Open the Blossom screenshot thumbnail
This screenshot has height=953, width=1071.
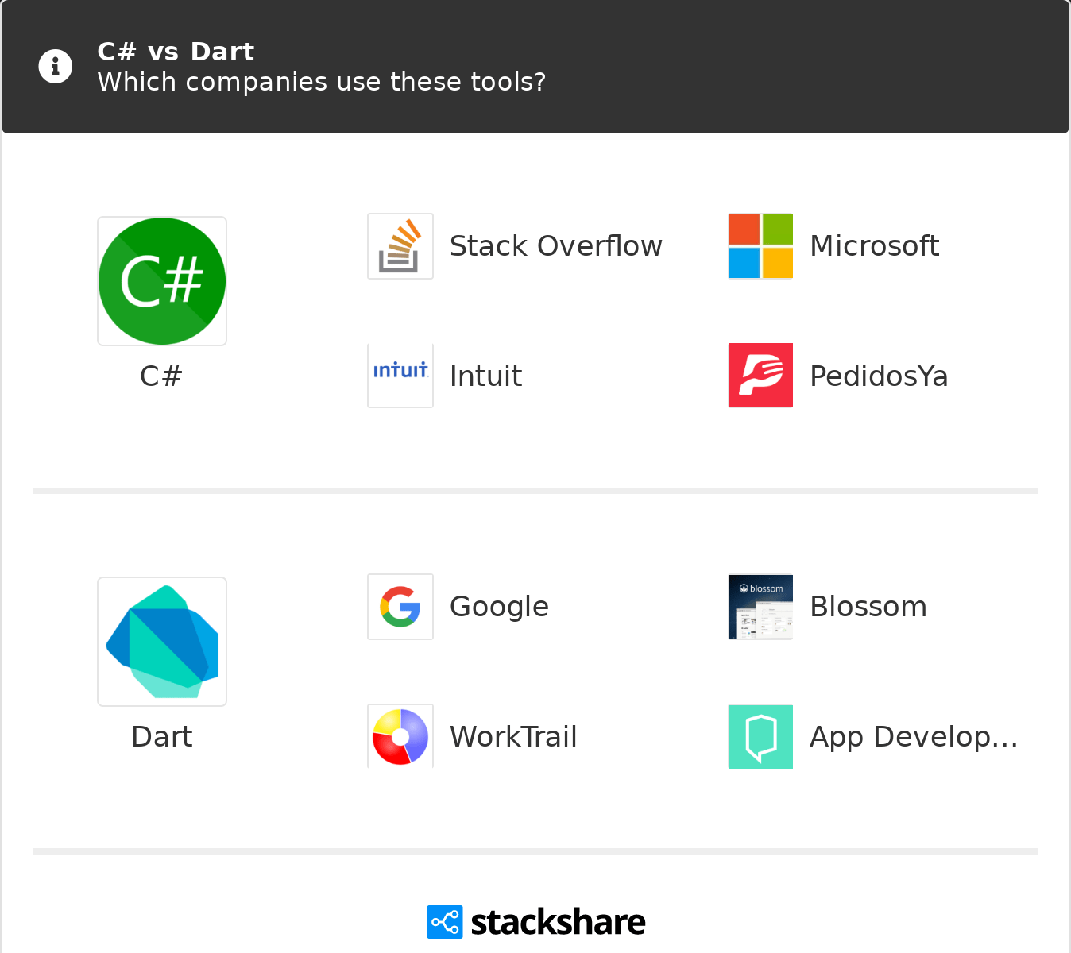(x=761, y=607)
